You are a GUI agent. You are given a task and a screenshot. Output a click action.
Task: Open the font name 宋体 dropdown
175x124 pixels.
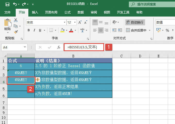[64, 22]
